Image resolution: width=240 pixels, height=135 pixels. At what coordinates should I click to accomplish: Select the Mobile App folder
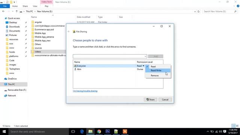click(40, 33)
